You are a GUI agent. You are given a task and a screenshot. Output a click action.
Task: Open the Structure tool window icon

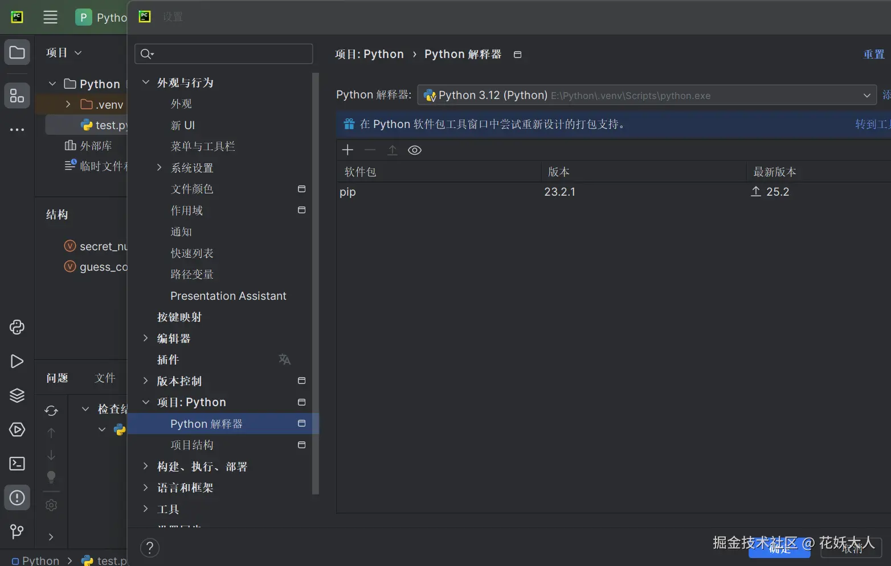coord(17,96)
